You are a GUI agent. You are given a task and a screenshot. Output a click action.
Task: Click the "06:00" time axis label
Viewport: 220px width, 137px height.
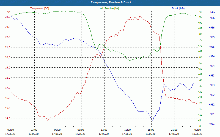(58, 130)
